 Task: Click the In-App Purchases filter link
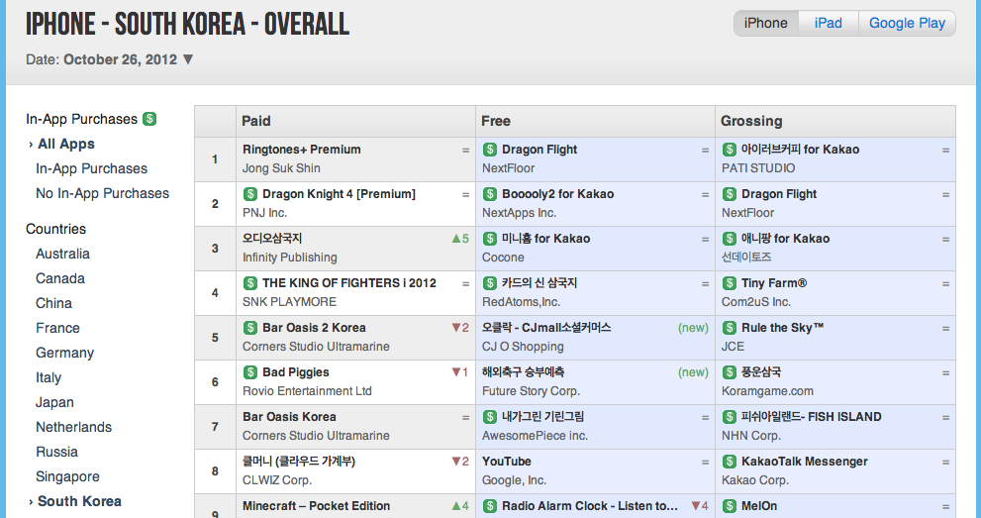coord(91,168)
